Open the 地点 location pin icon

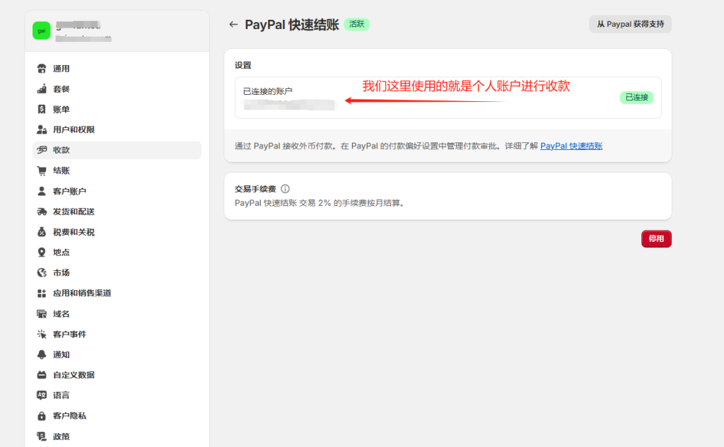pos(42,252)
